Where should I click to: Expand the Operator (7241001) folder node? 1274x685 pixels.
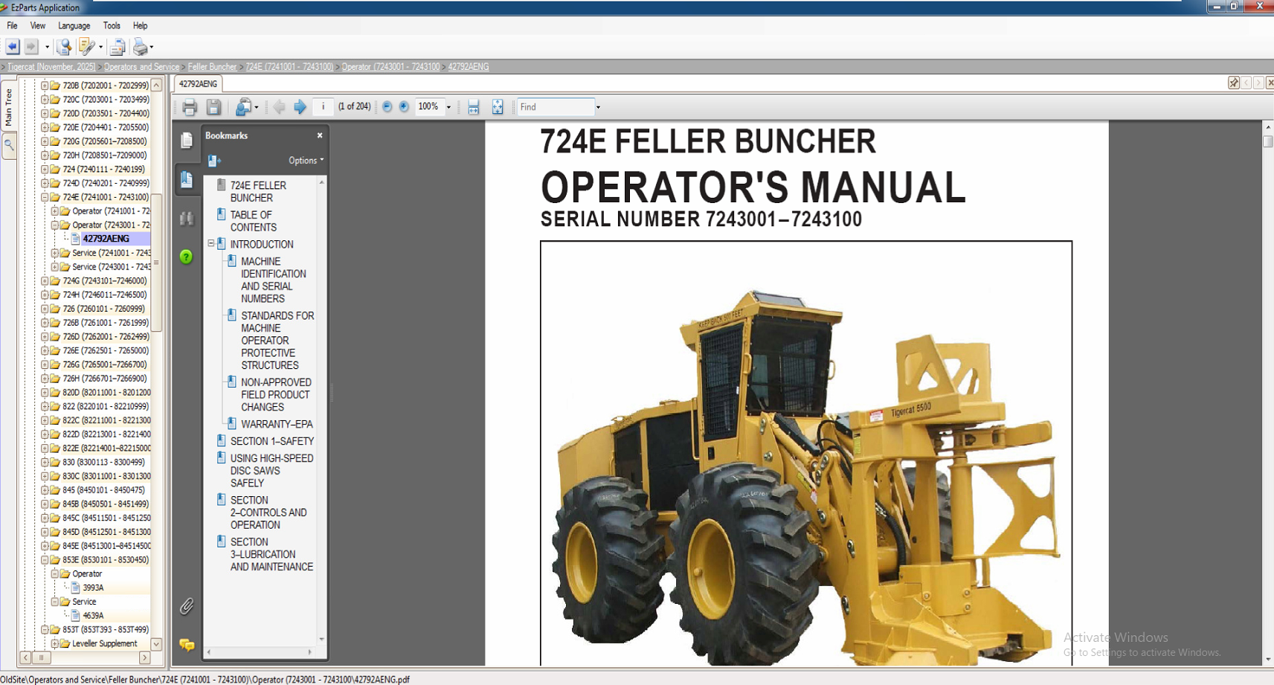[55, 210]
